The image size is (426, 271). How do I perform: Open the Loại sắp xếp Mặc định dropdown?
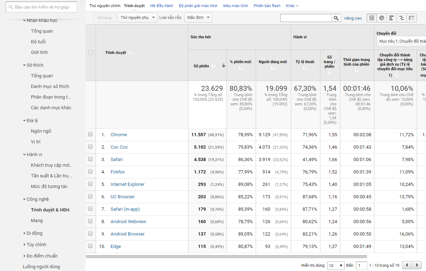click(x=198, y=17)
